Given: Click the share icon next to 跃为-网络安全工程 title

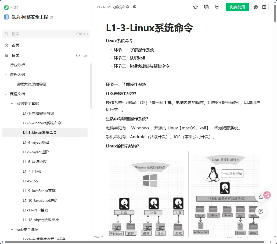Looking at the screenshot, I should [51, 17].
